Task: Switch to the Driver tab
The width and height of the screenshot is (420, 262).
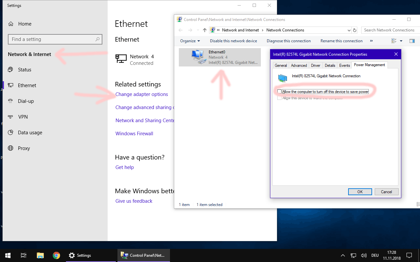Action: 316,65
